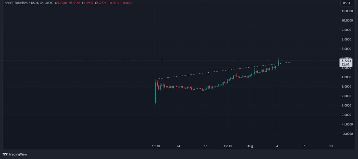Screen dimensions: 358x159
Task: Click the Aug label on time axis
Action: 250,146
